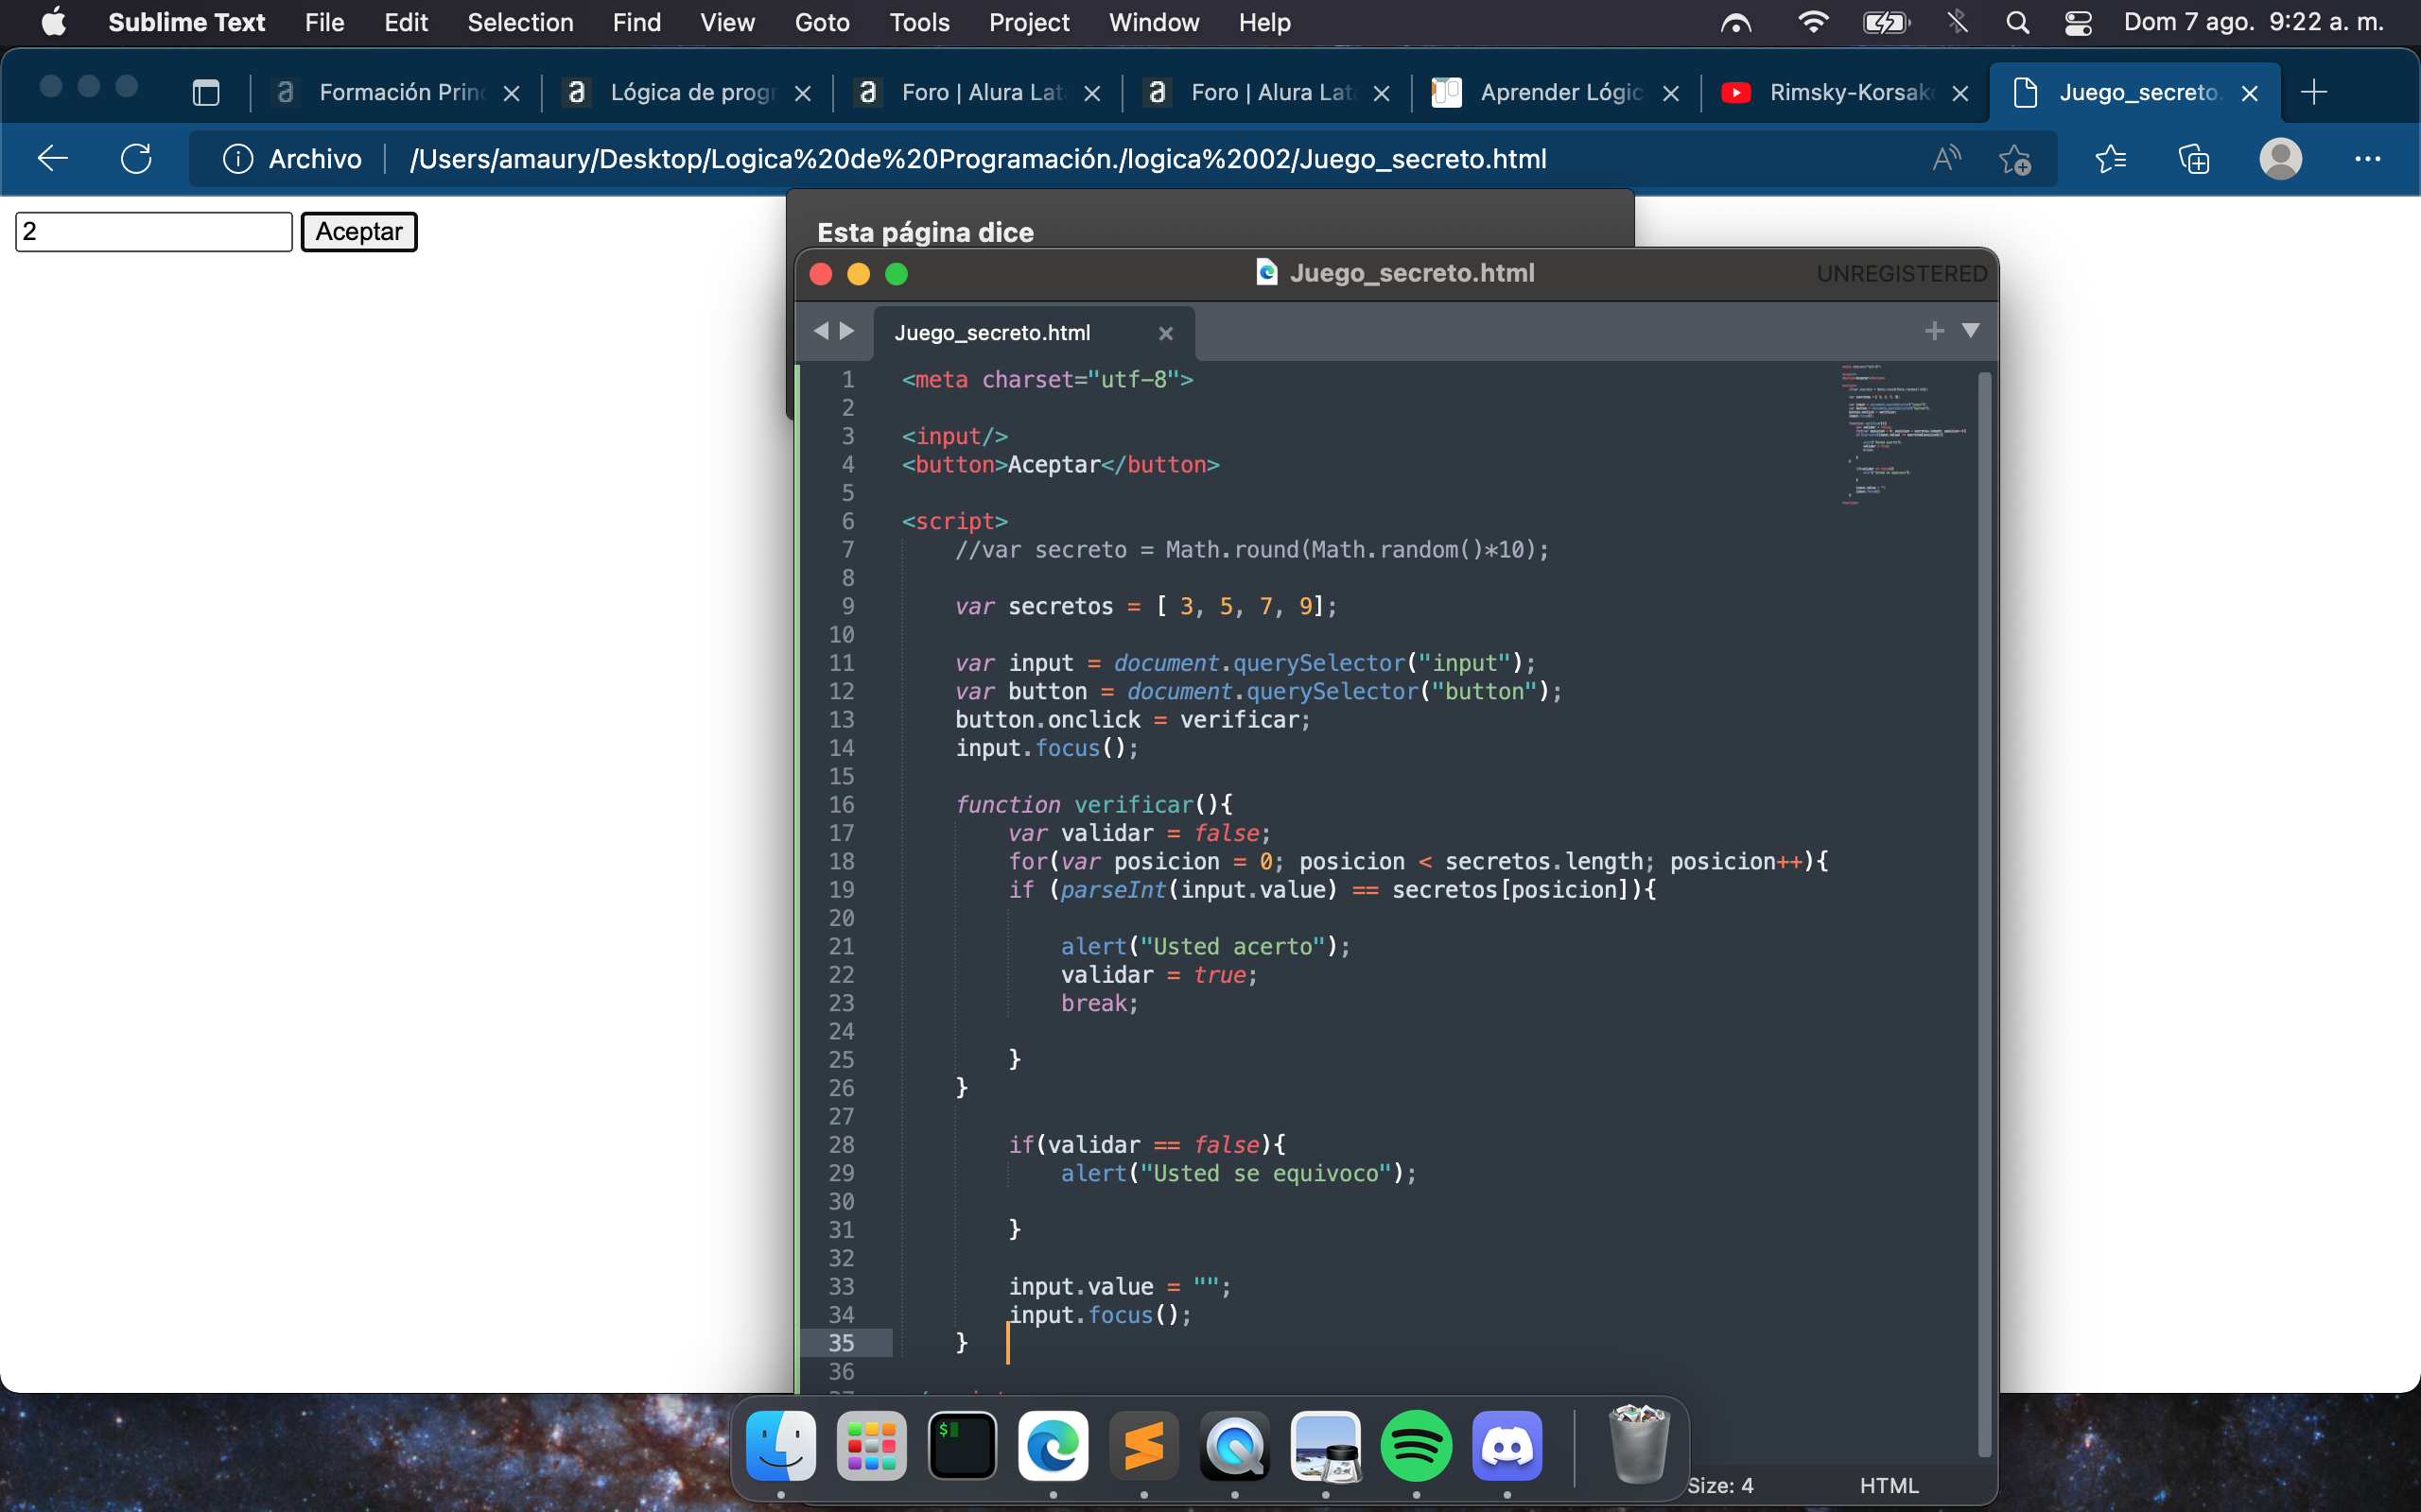Screen dimensions: 2421x1512
Task: Open browser Settings and more menu
Action: pyautogui.click(x=2367, y=158)
